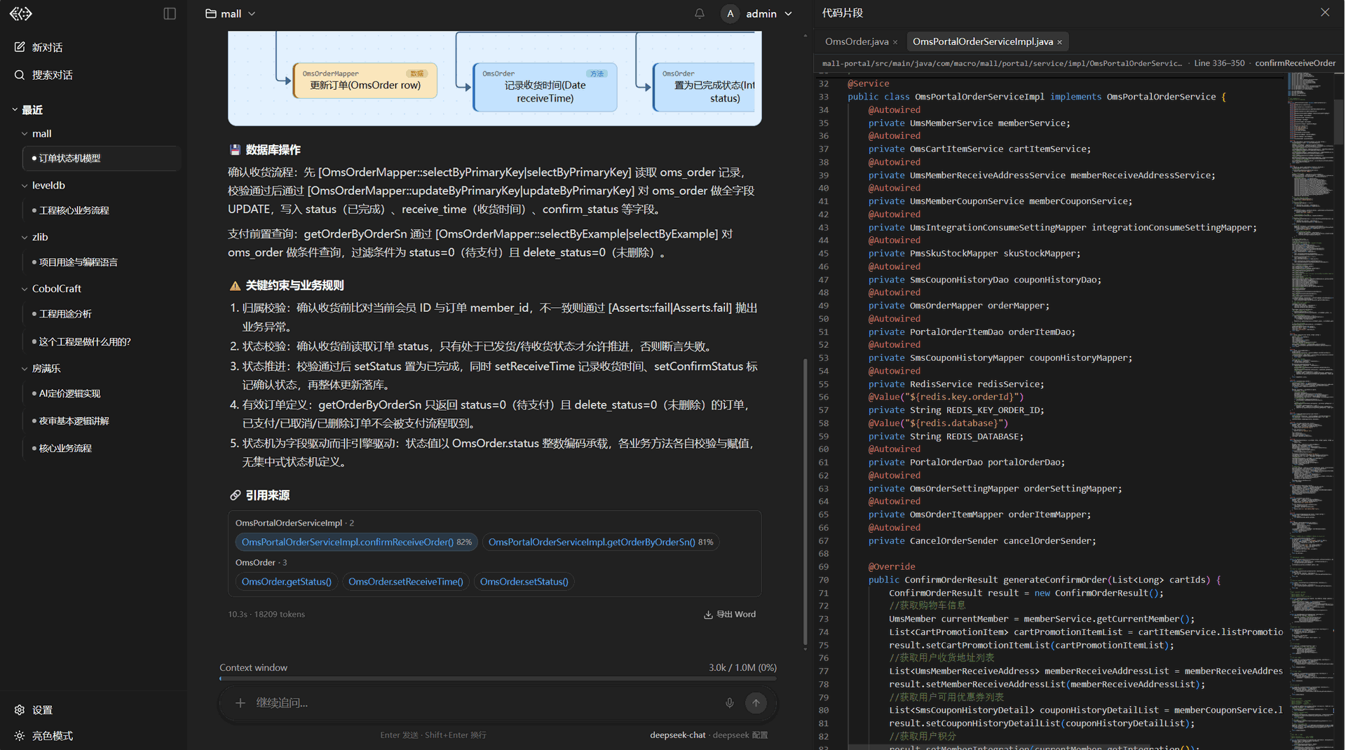Click the plus attach icon in input
This screenshot has width=1346, height=750.
[240, 702]
